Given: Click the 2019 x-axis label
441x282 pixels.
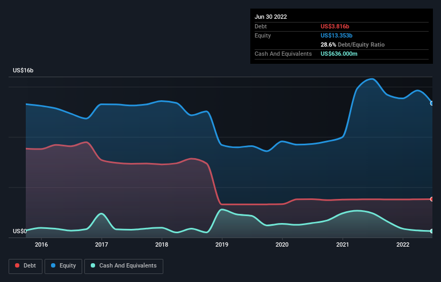Looking at the screenshot, I should 222,244.
